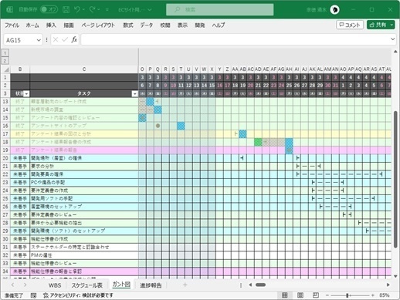
Task: Click the vertical scrollbar thumb
Action: pos(395,180)
